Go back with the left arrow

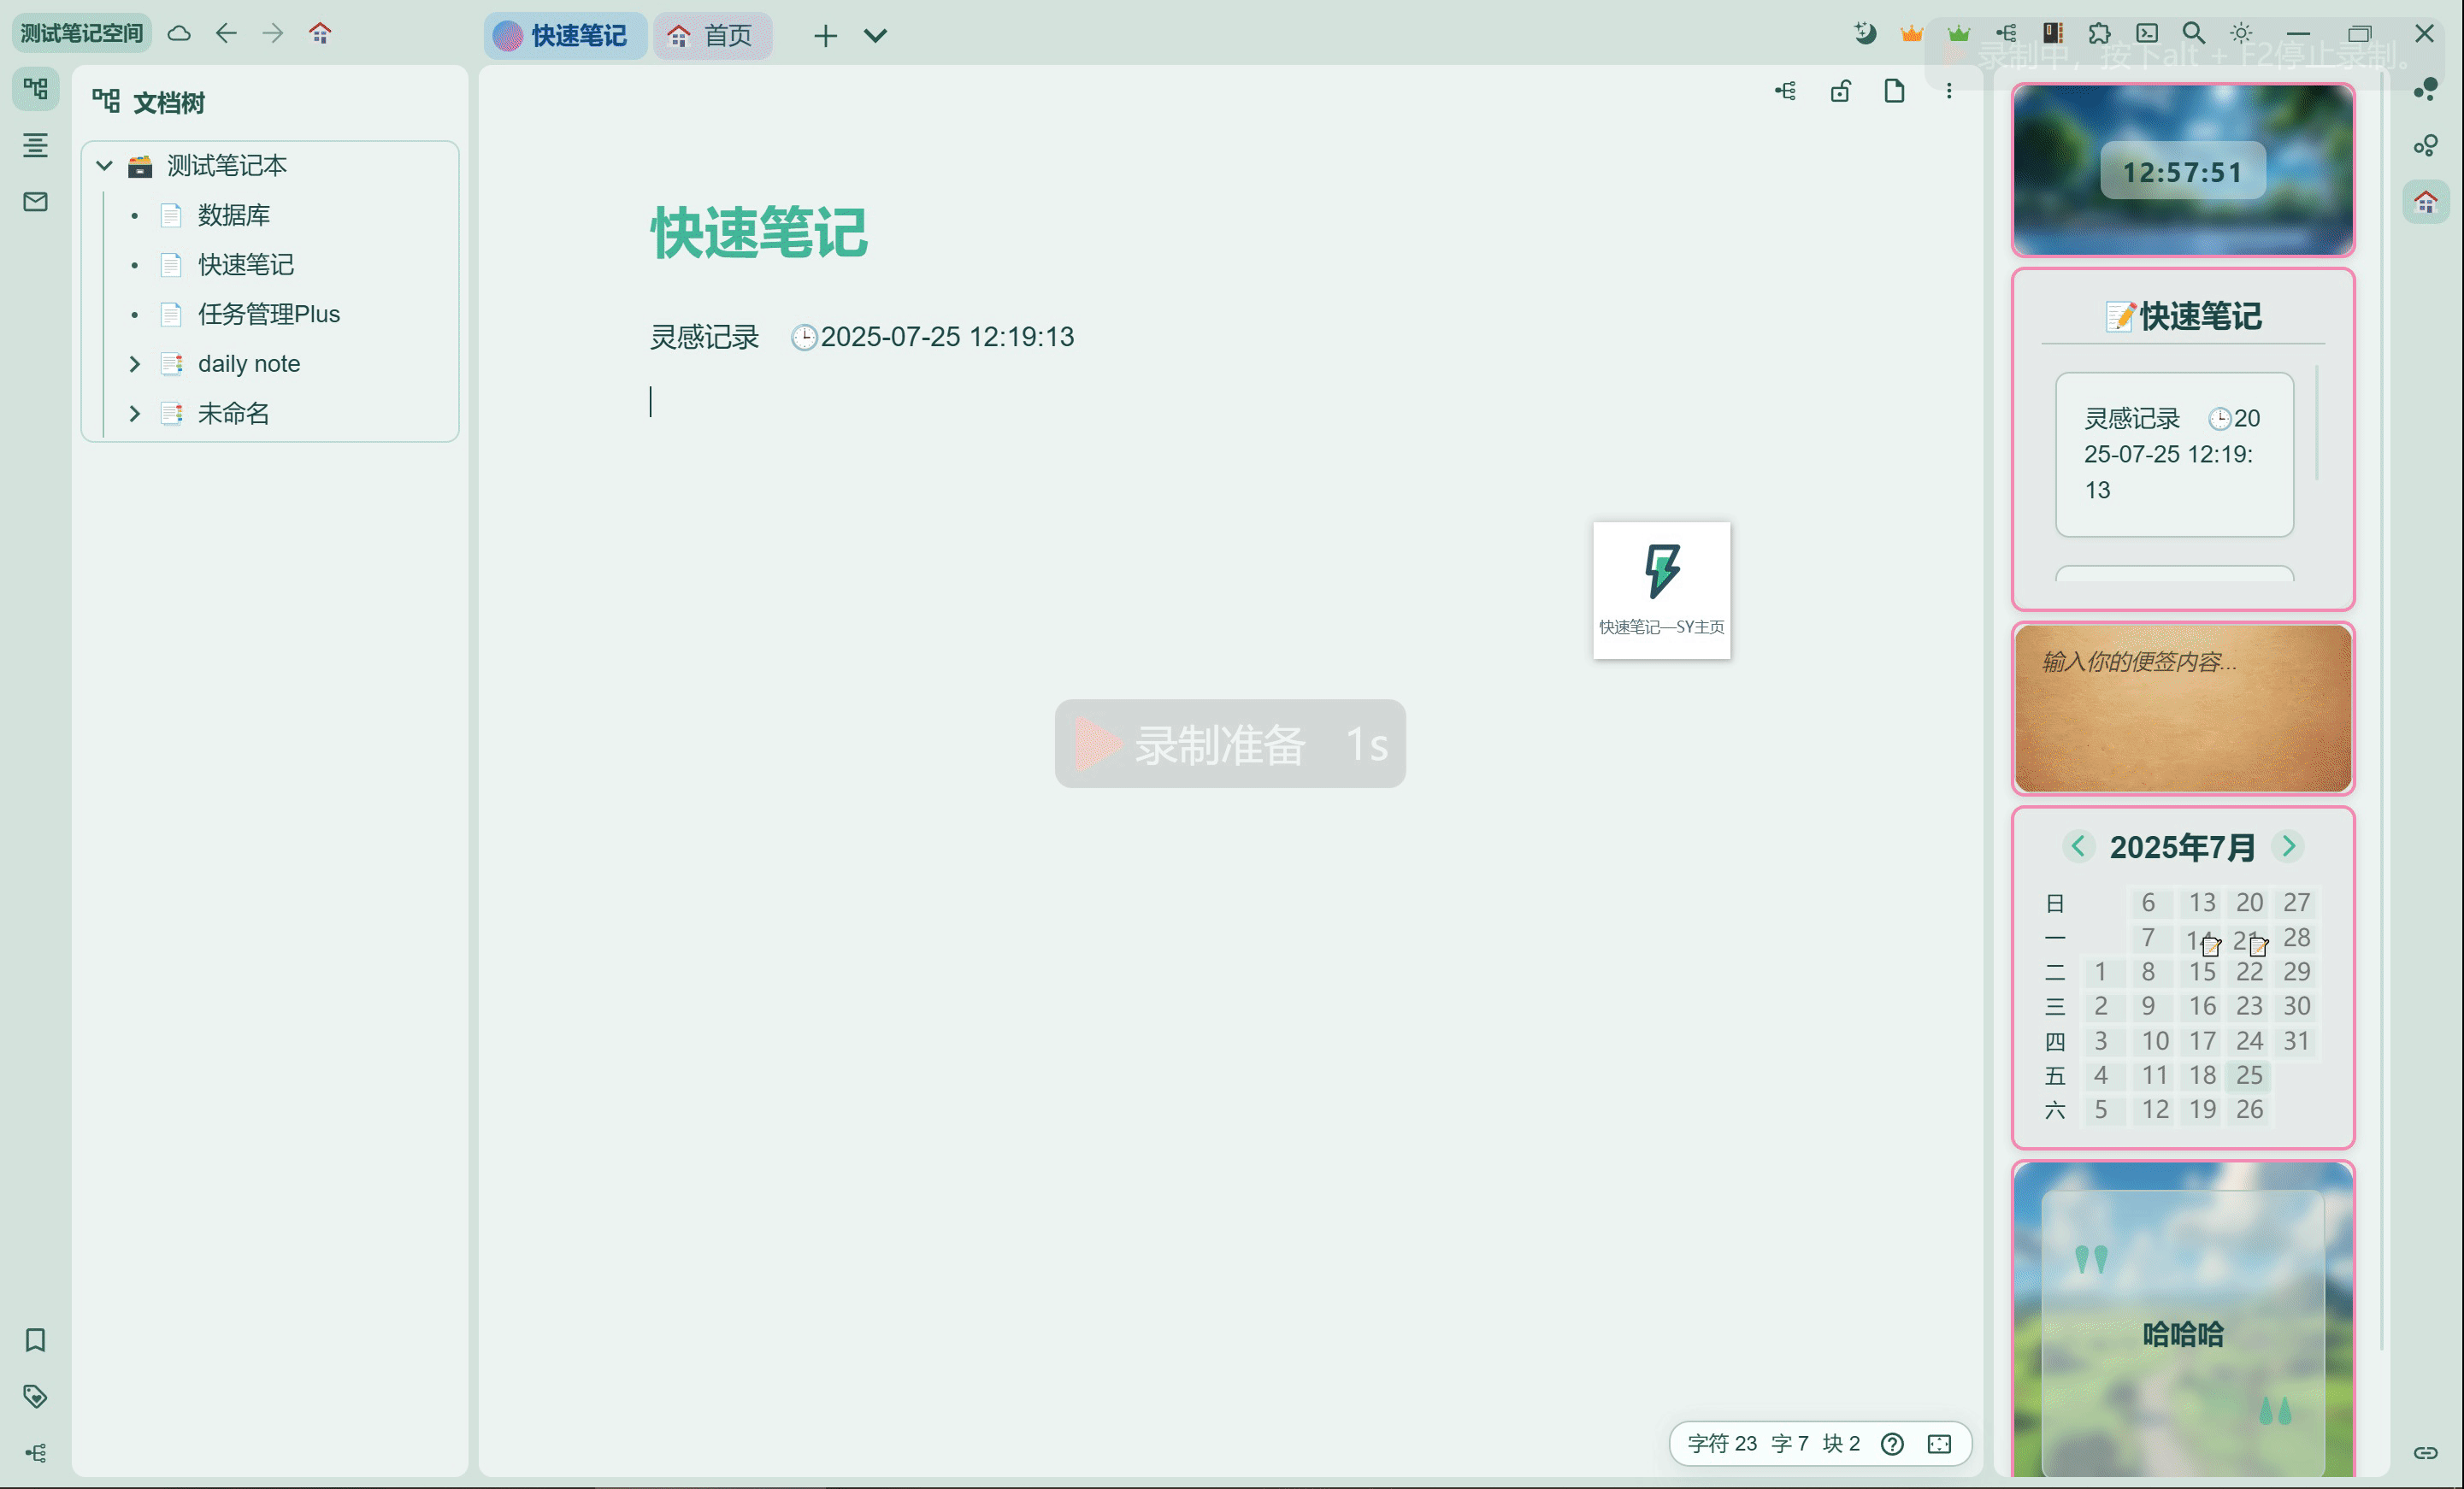click(x=226, y=33)
